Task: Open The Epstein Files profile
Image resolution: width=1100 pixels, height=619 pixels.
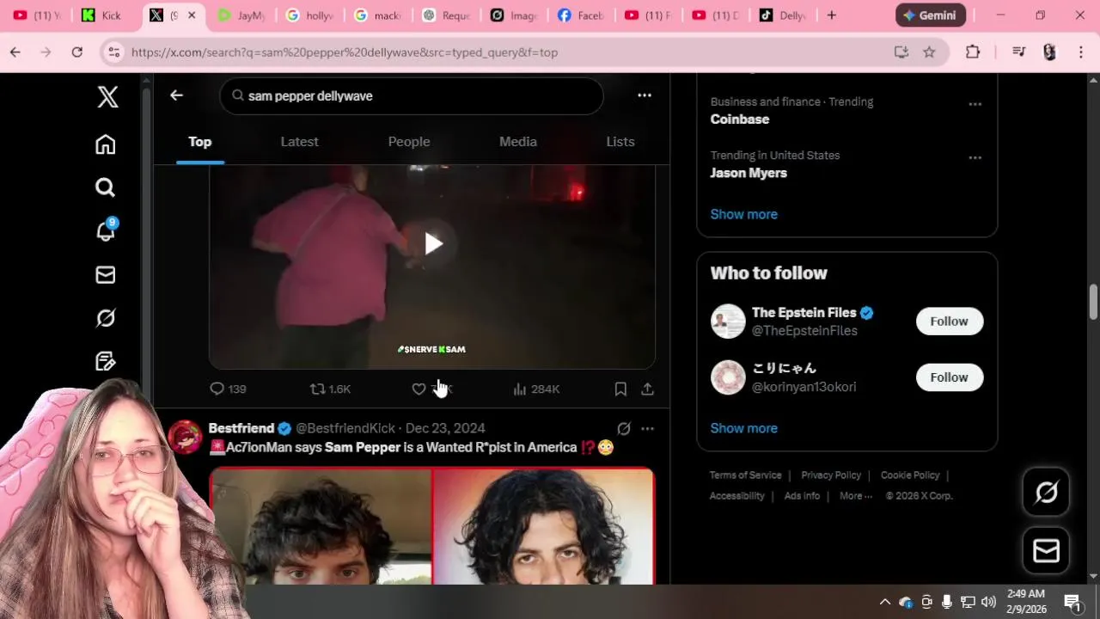Action: tap(804, 313)
